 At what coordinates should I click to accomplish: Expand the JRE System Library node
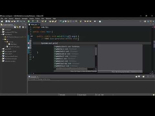3,37
